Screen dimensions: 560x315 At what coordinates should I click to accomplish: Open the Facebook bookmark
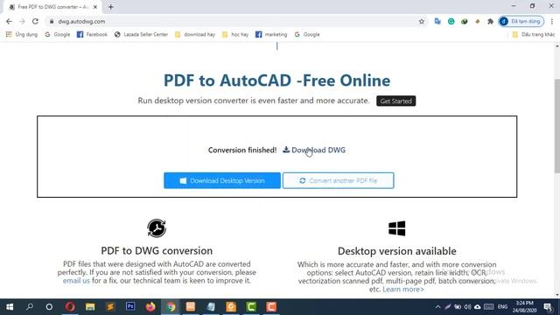[x=92, y=34]
